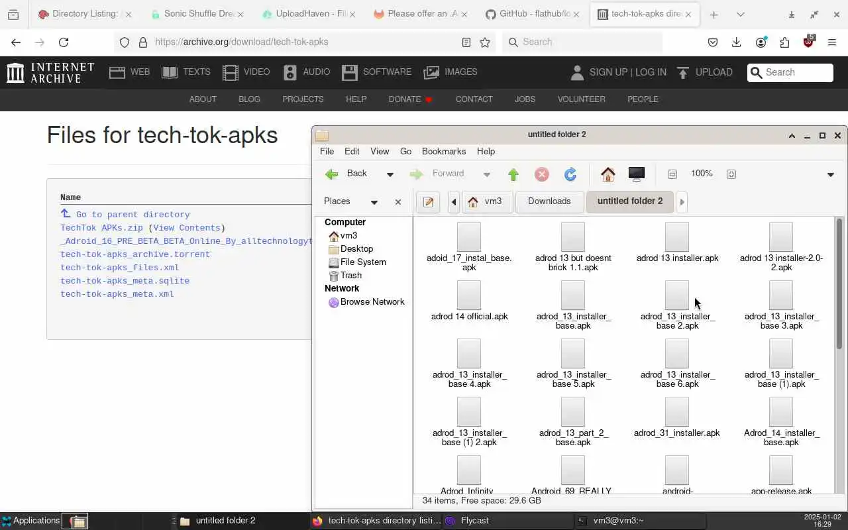Open the tech-tok-apks_archive.torrent link
Image resolution: width=848 pixels, height=530 pixels.
point(135,254)
